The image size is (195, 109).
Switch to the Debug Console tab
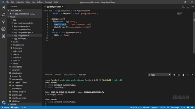(x=70, y=75)
